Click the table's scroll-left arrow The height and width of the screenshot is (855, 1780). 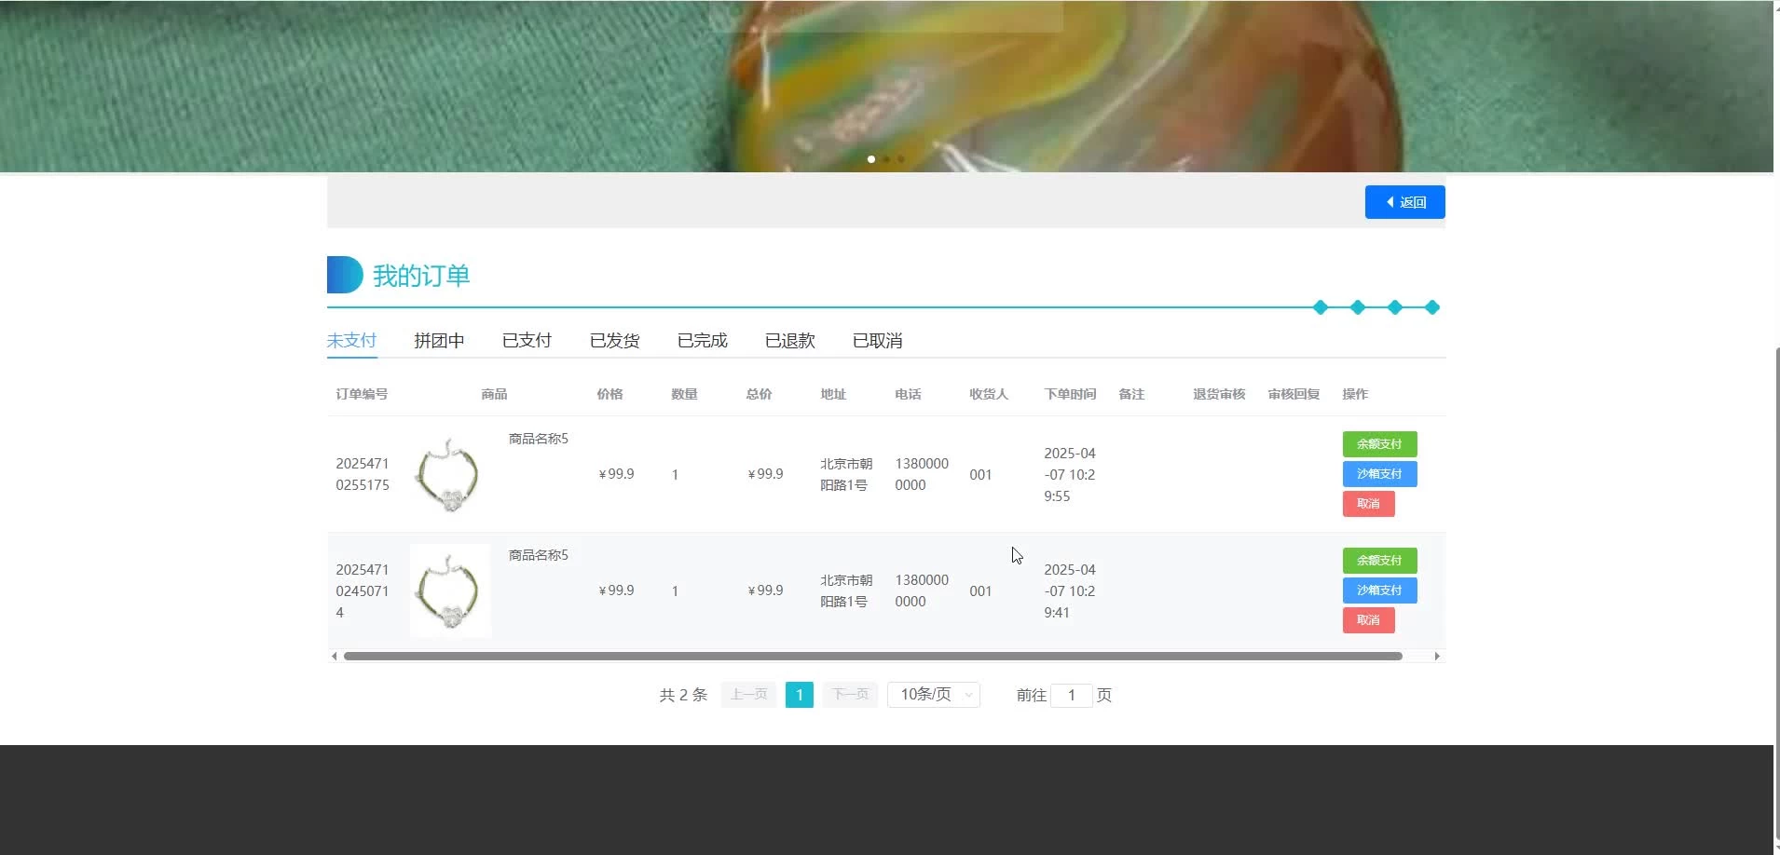[335, 657]
